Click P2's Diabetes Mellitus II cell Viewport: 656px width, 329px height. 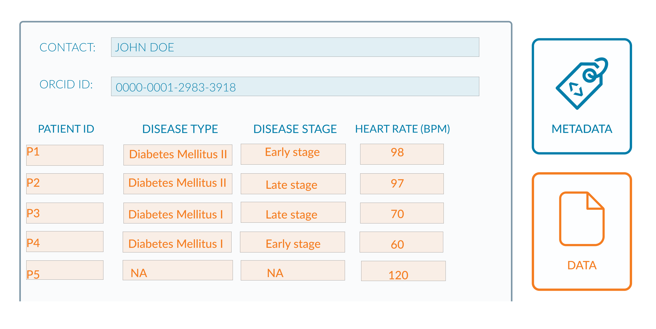coord(178,184)
